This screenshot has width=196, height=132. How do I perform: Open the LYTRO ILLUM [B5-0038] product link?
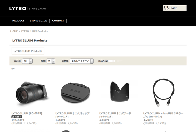(27, 113)
